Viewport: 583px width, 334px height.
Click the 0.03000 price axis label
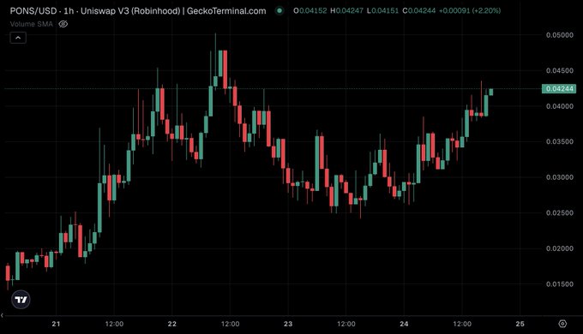pos(560,177)
